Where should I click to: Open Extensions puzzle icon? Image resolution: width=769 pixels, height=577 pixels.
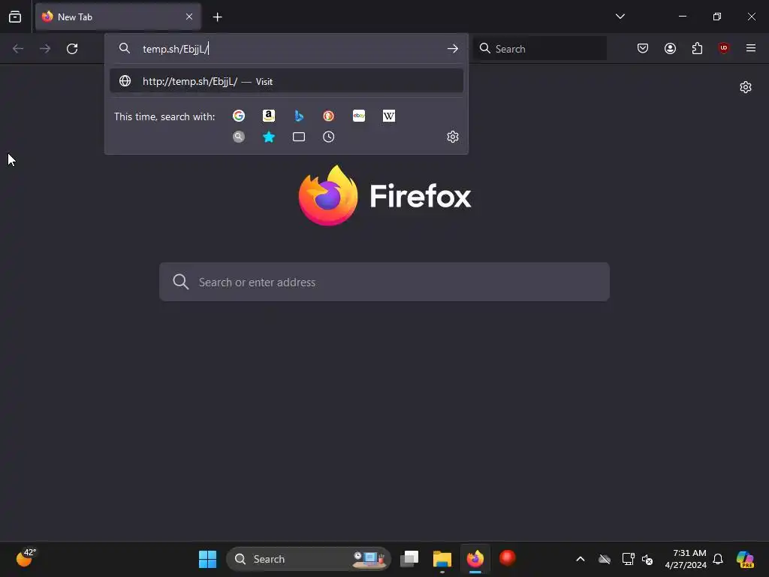tap(697, 48)
